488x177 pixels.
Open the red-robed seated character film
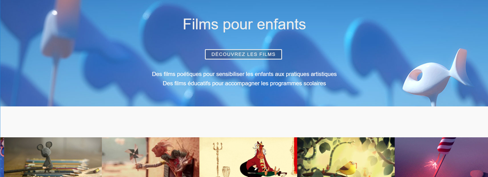point(248,157)
